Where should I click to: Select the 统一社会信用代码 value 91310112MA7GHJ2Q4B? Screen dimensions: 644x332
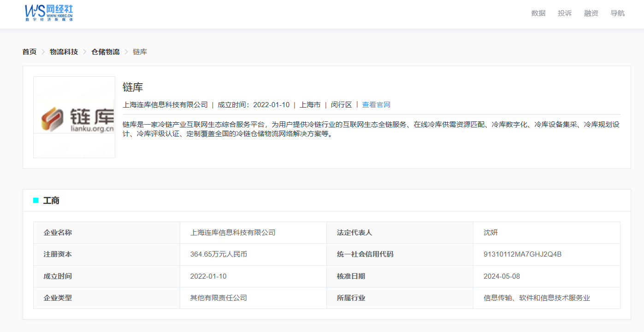point(523,254)
